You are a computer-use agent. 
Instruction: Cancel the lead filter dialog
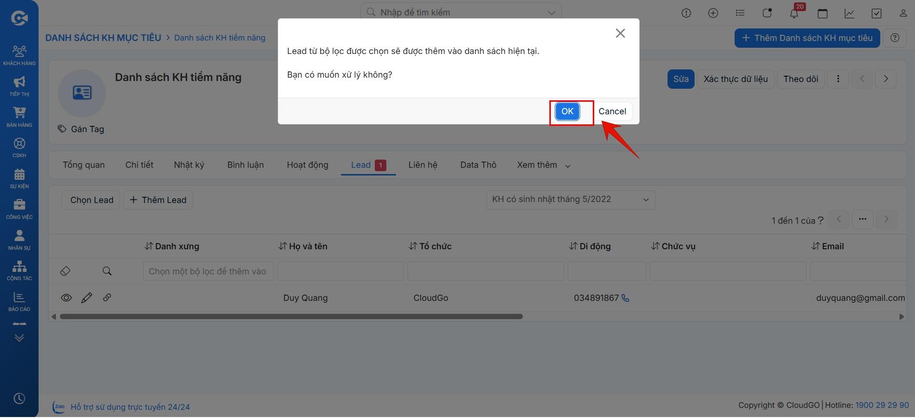[x=612, y=111]
